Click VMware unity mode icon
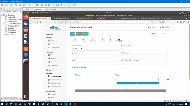 [x=65, y=5]
